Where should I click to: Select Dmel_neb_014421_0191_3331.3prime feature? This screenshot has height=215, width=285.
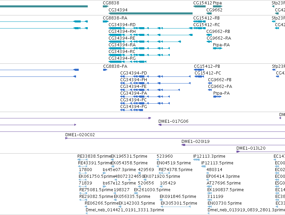coord(125,210)
